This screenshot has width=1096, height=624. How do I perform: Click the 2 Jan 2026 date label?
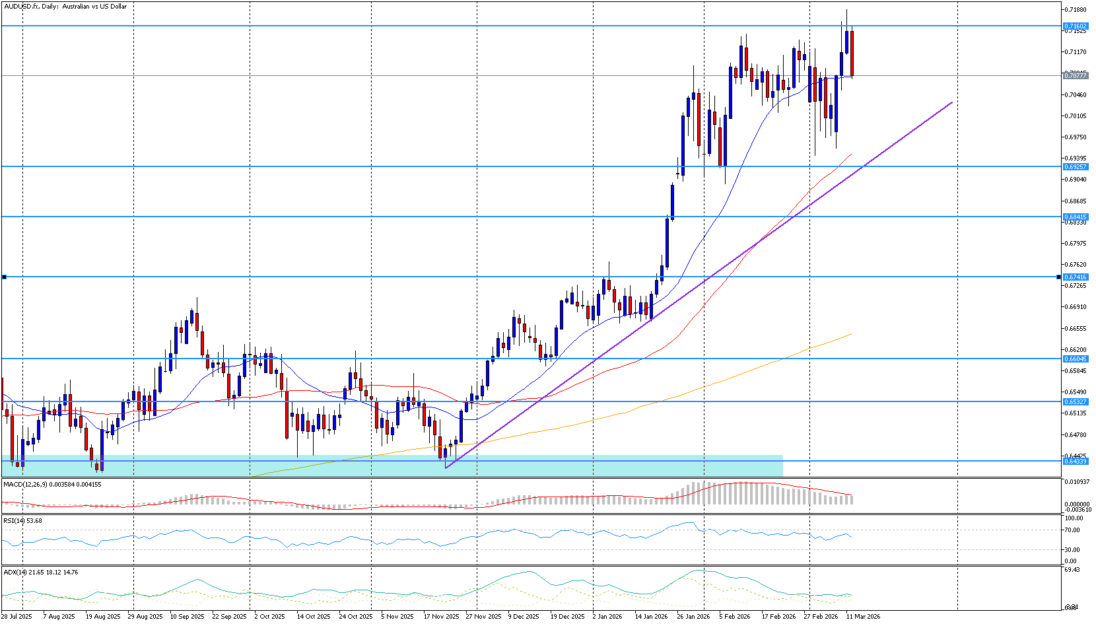click(x=607, y=617)
